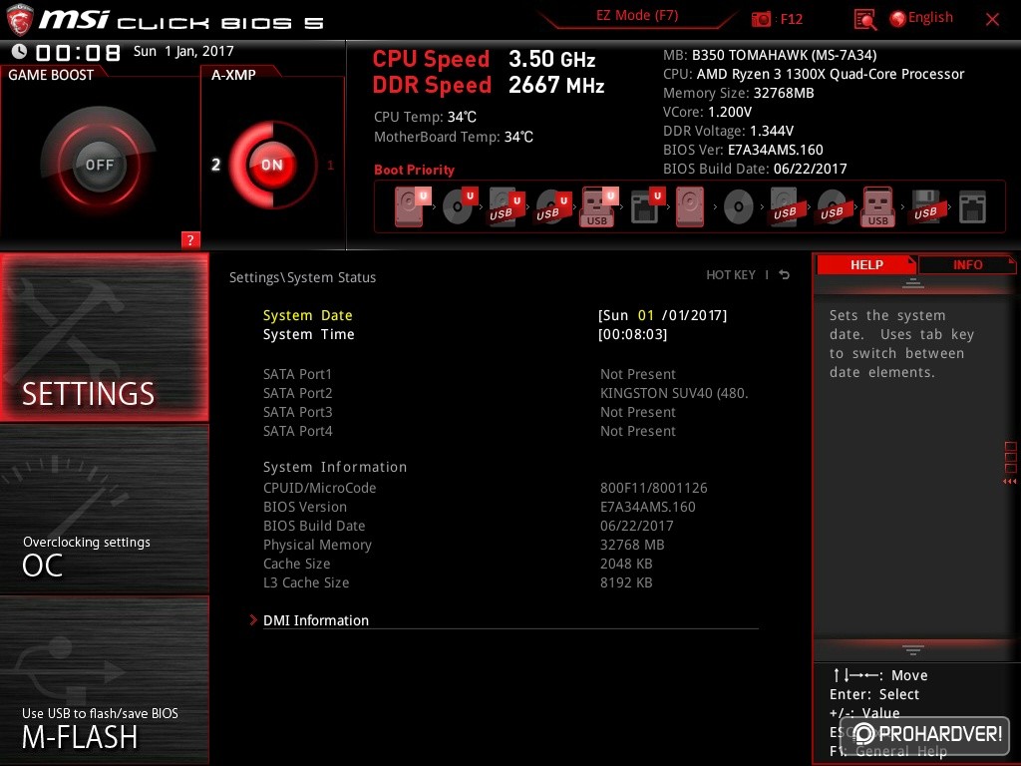
Task: Select the UEFI USB key boot icon
Action: pos(599,206)
